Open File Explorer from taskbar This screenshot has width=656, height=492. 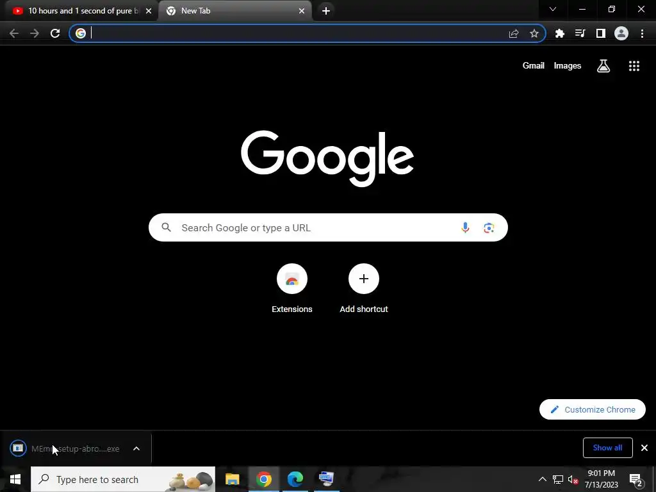coord(232,479)
